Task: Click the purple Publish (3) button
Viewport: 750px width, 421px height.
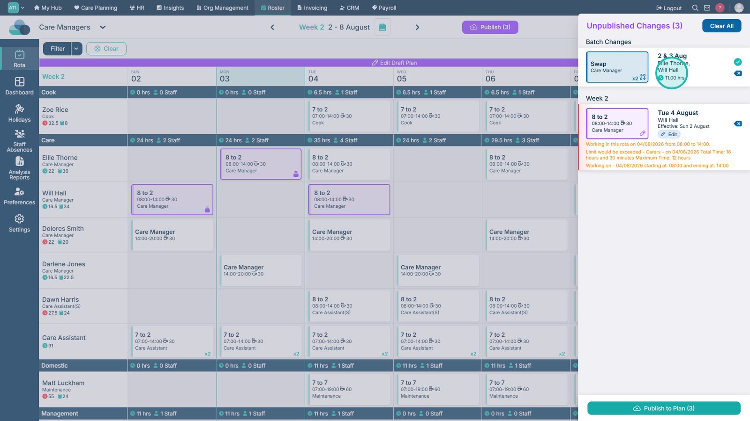Action: [x=490, y=27]
